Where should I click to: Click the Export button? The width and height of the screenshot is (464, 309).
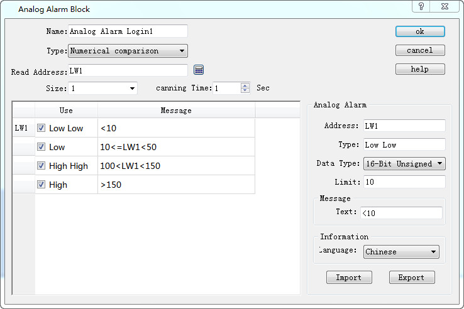pos(412,278)
